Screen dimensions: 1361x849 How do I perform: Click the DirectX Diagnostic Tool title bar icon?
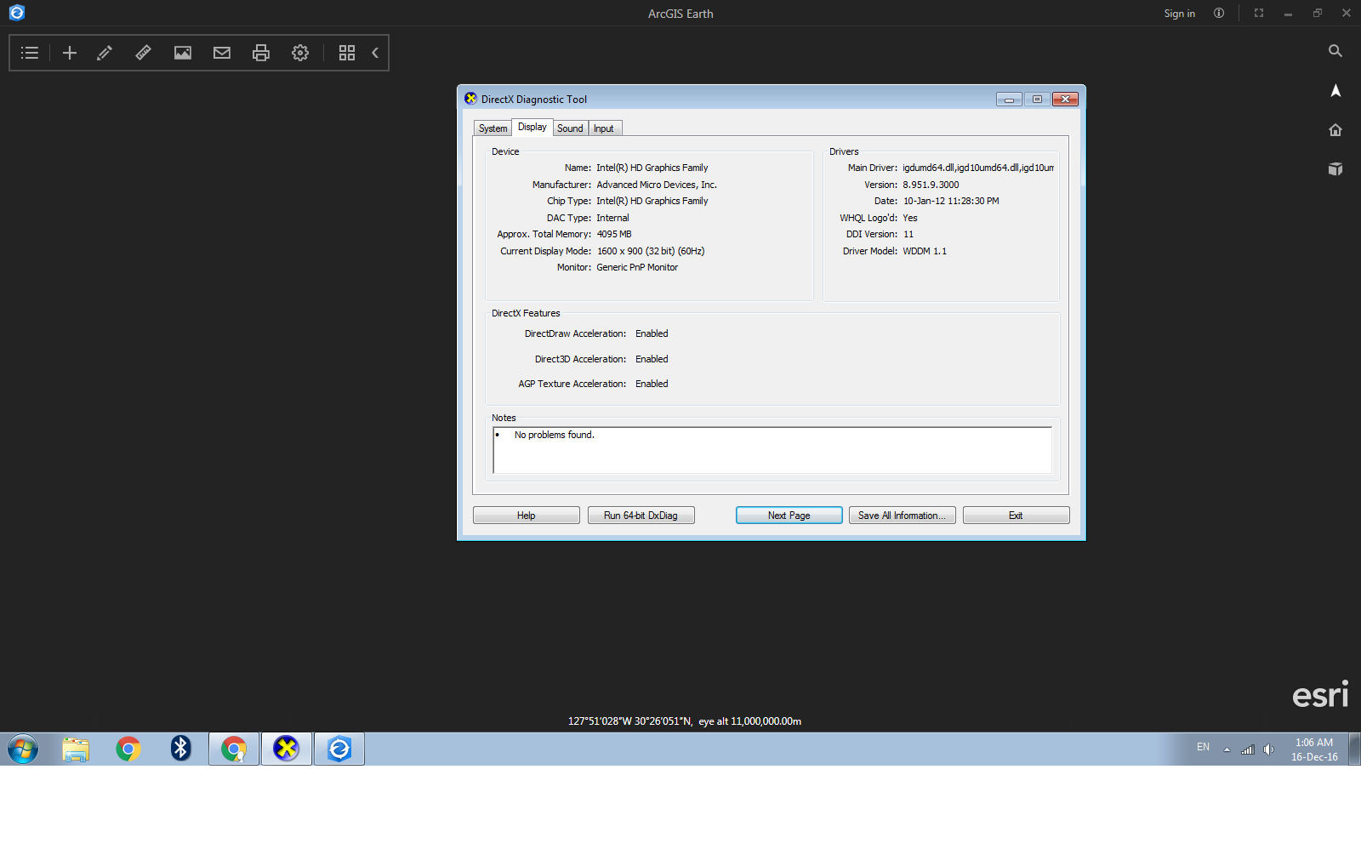pyautogui.click(x=470, y=99)
